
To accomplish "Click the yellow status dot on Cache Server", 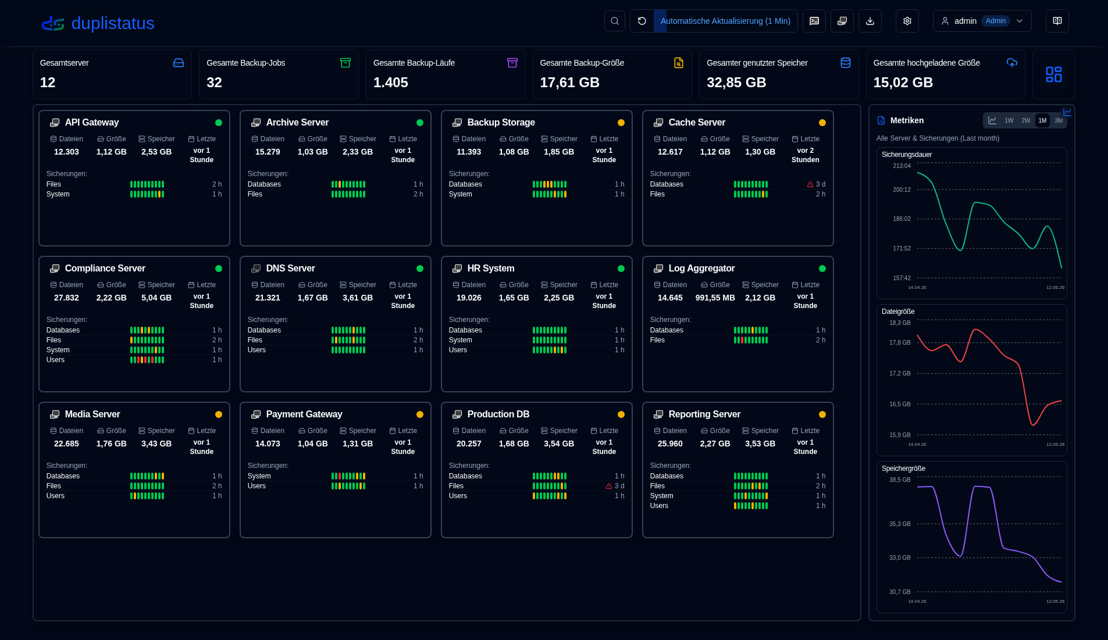I will pyautogui.click(x=822, y=123).
